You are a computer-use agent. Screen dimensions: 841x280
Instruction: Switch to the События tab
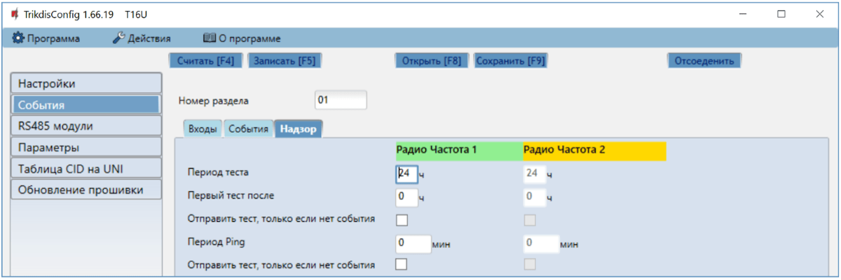(248, 129)
